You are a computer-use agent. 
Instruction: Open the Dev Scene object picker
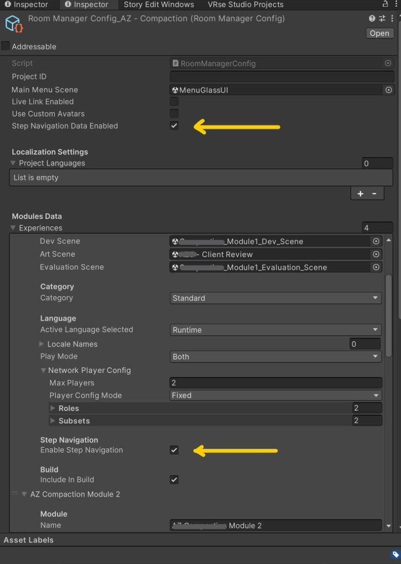[375, 241]
